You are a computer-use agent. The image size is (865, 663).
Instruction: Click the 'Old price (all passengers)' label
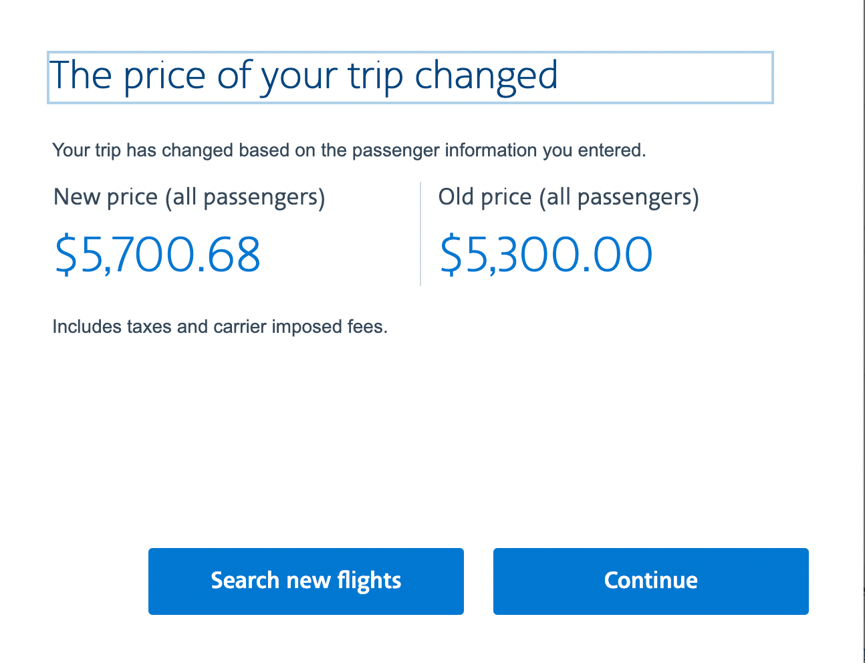568,198
